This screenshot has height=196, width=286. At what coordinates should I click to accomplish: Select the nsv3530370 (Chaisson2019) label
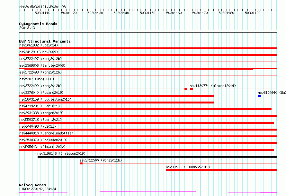tap(43, 140)
